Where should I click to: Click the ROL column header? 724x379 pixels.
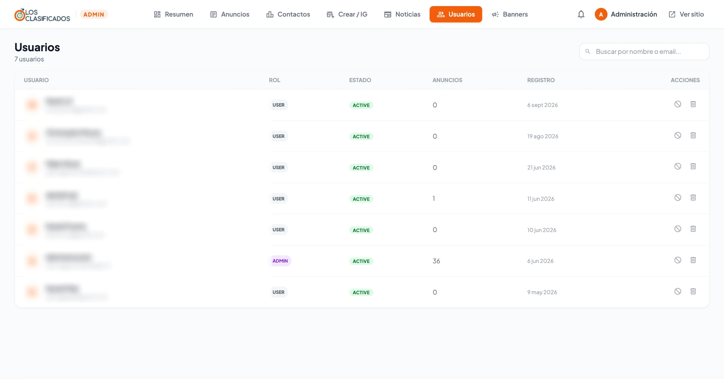(275, 80)
